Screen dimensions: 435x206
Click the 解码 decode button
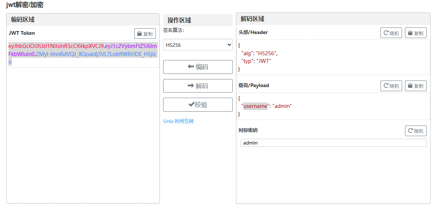(x=198, y=86)
